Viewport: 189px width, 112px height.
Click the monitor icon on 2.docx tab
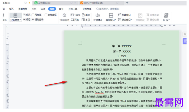pyautogui.click(x=26, y=3)
